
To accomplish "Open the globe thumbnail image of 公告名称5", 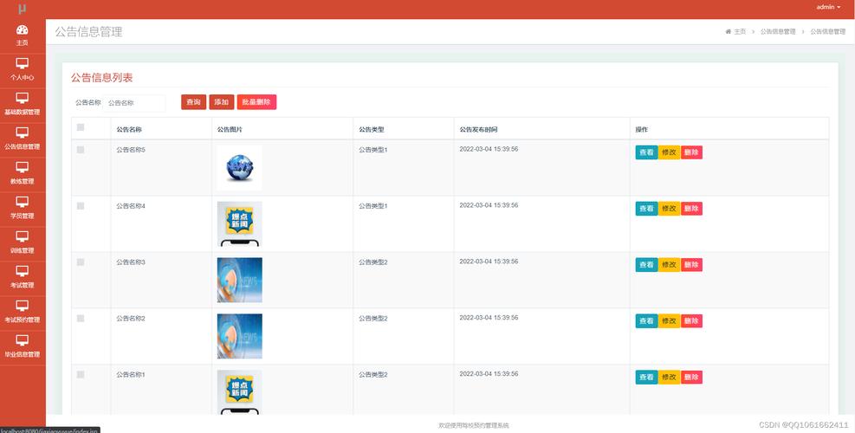I will click(239, 168).
